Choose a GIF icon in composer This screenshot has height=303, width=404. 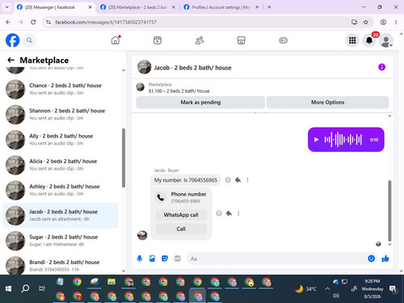tap(177, 259)
